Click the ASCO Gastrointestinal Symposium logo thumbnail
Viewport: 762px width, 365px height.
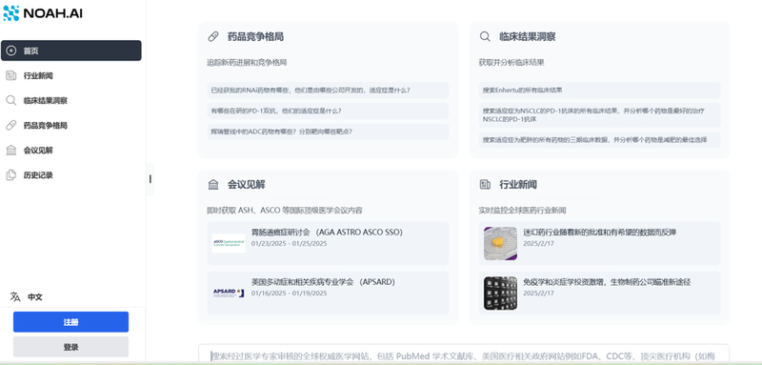(229, 243)
